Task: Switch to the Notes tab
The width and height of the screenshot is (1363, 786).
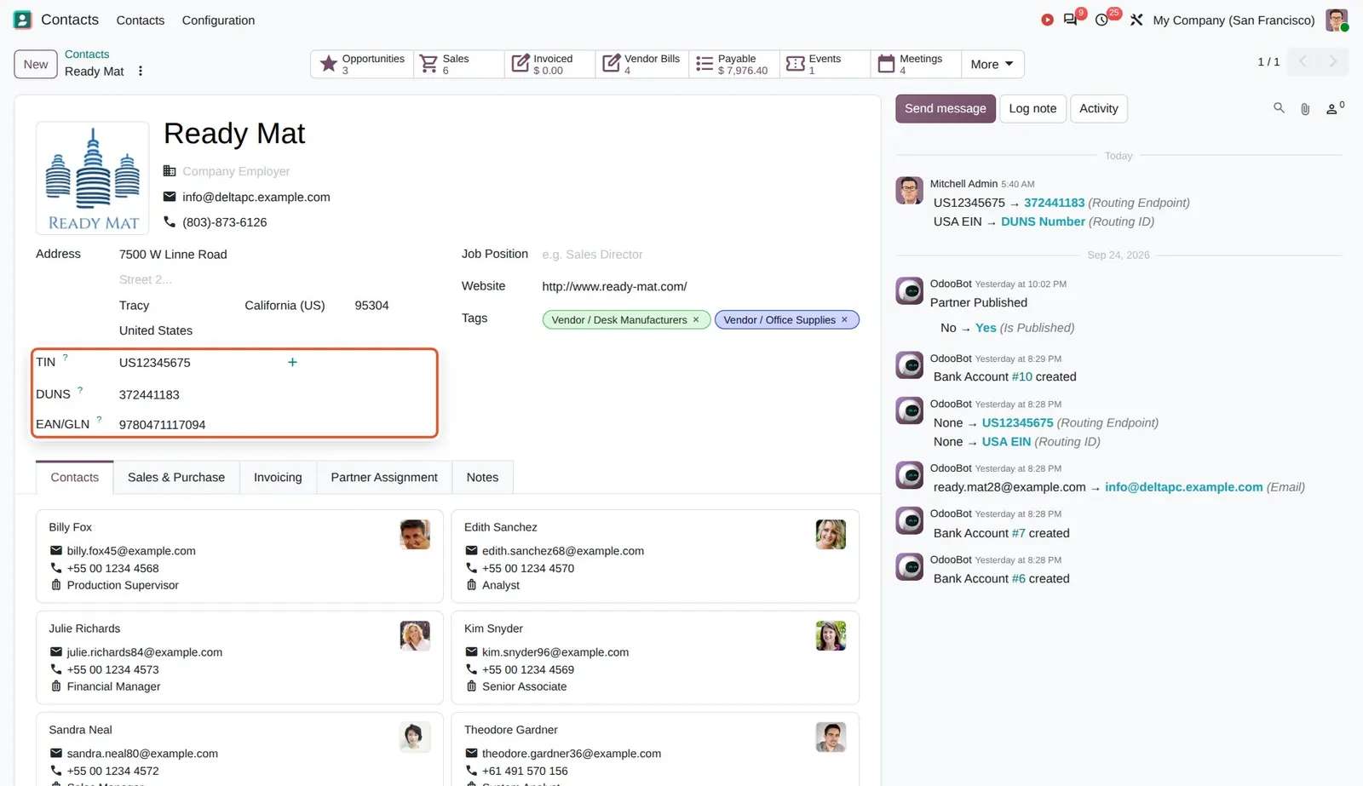Action: click(482, 478)
